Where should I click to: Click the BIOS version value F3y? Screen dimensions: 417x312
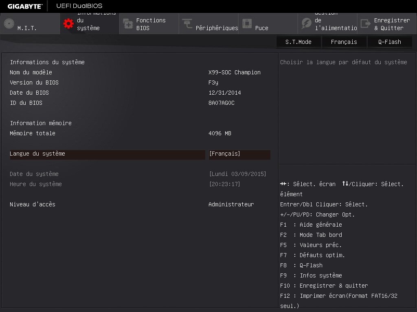tap(213, 82)
